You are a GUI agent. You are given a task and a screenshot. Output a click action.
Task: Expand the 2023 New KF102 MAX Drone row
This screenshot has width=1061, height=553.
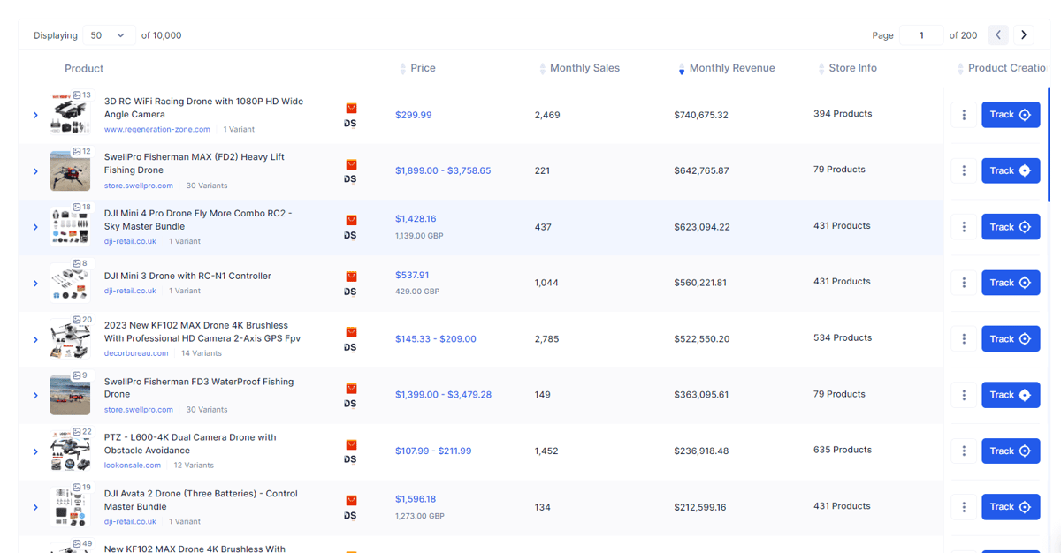click(35, 339)
